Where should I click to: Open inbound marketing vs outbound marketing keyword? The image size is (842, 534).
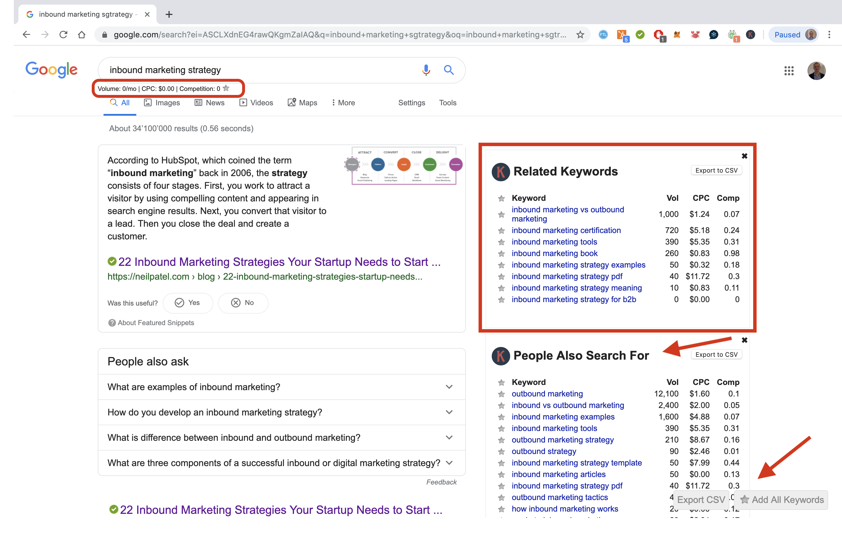pyautogui.click(x=567, y=214)
